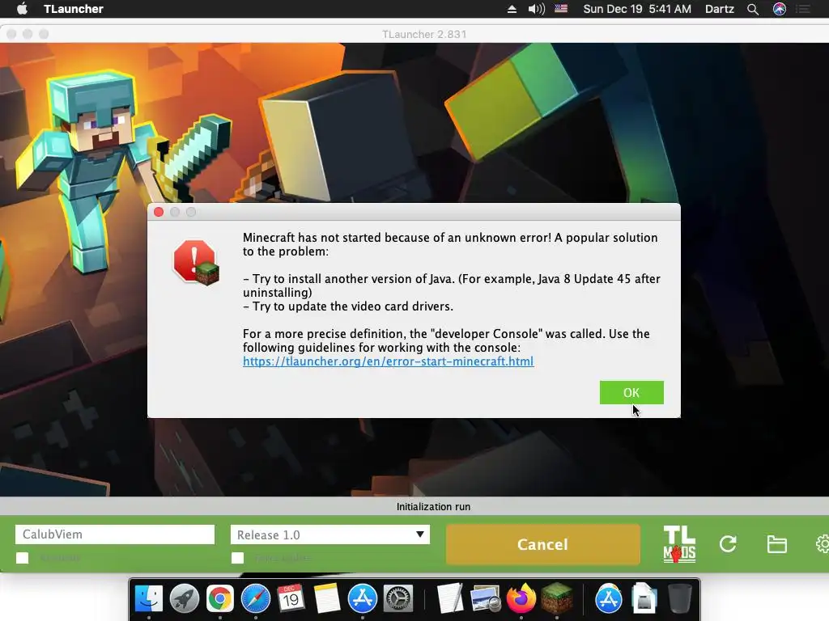Open the Dartz user menu
829x621 pixels.
720,9
